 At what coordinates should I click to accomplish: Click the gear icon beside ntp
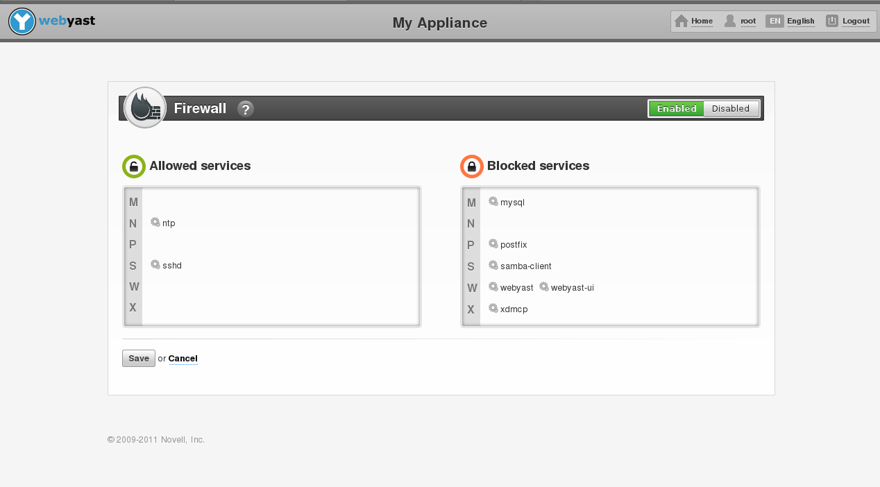tap(154, 222)
